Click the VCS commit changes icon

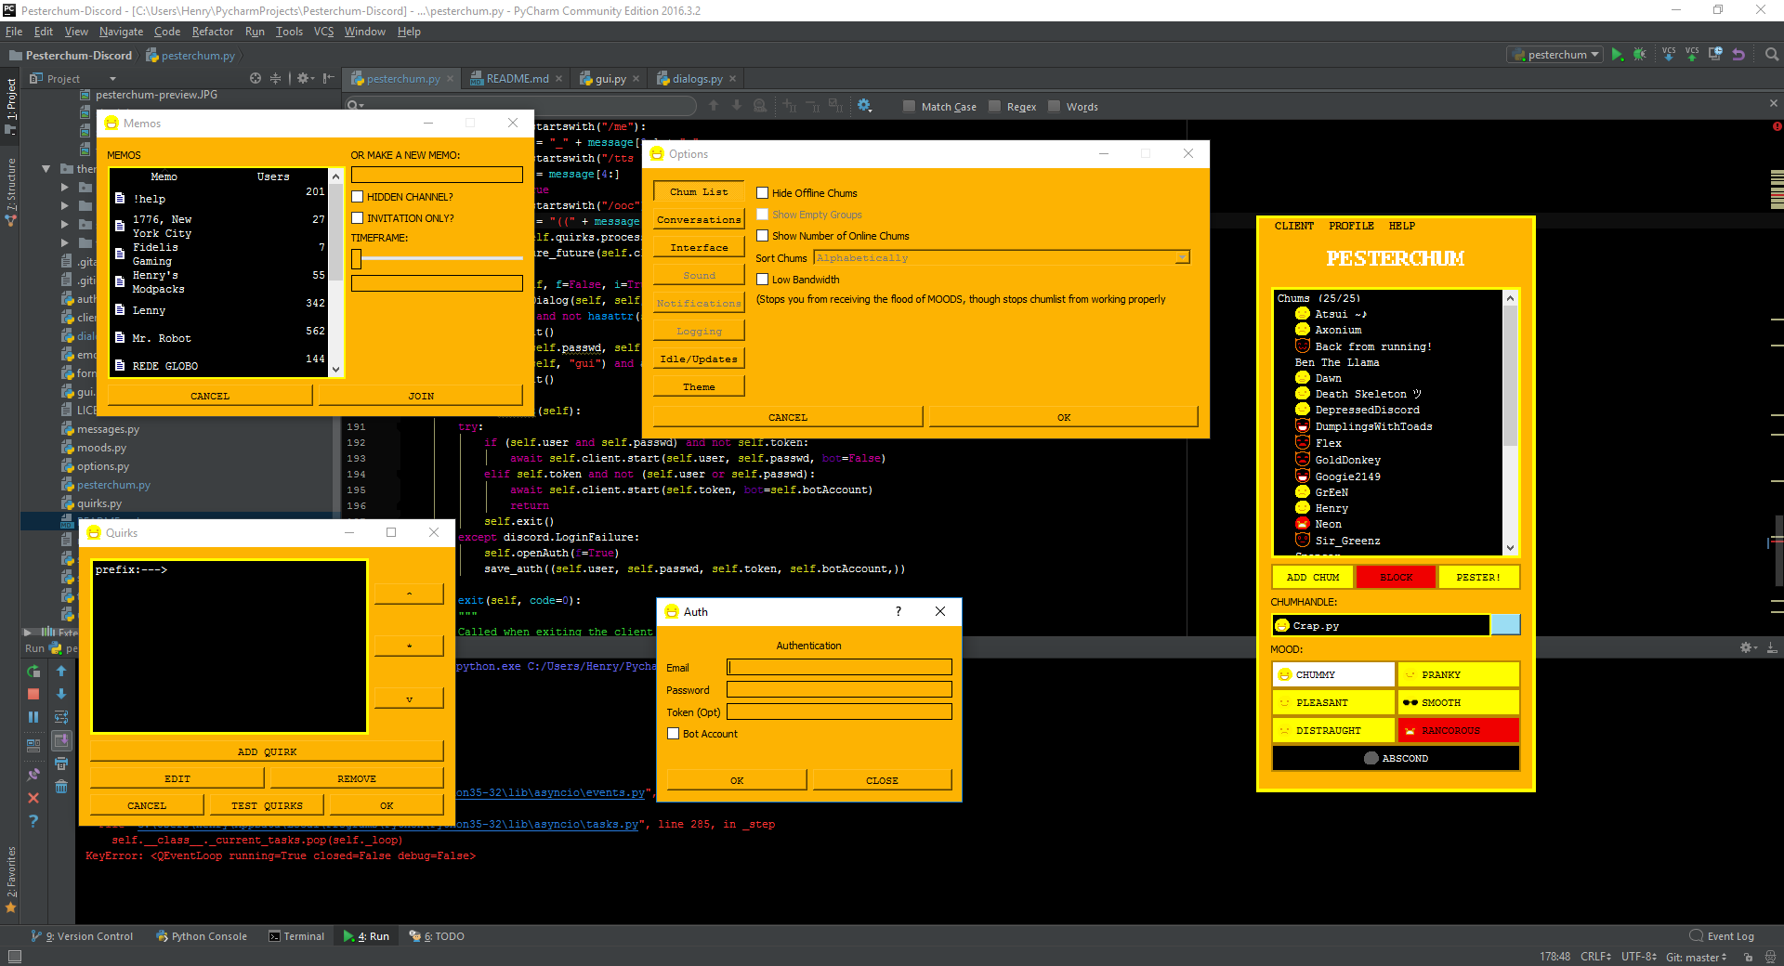pyautogui.click(x=1692, y=54)
